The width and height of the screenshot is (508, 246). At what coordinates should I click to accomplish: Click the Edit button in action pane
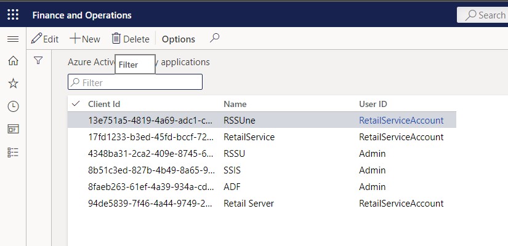point(45,39)
